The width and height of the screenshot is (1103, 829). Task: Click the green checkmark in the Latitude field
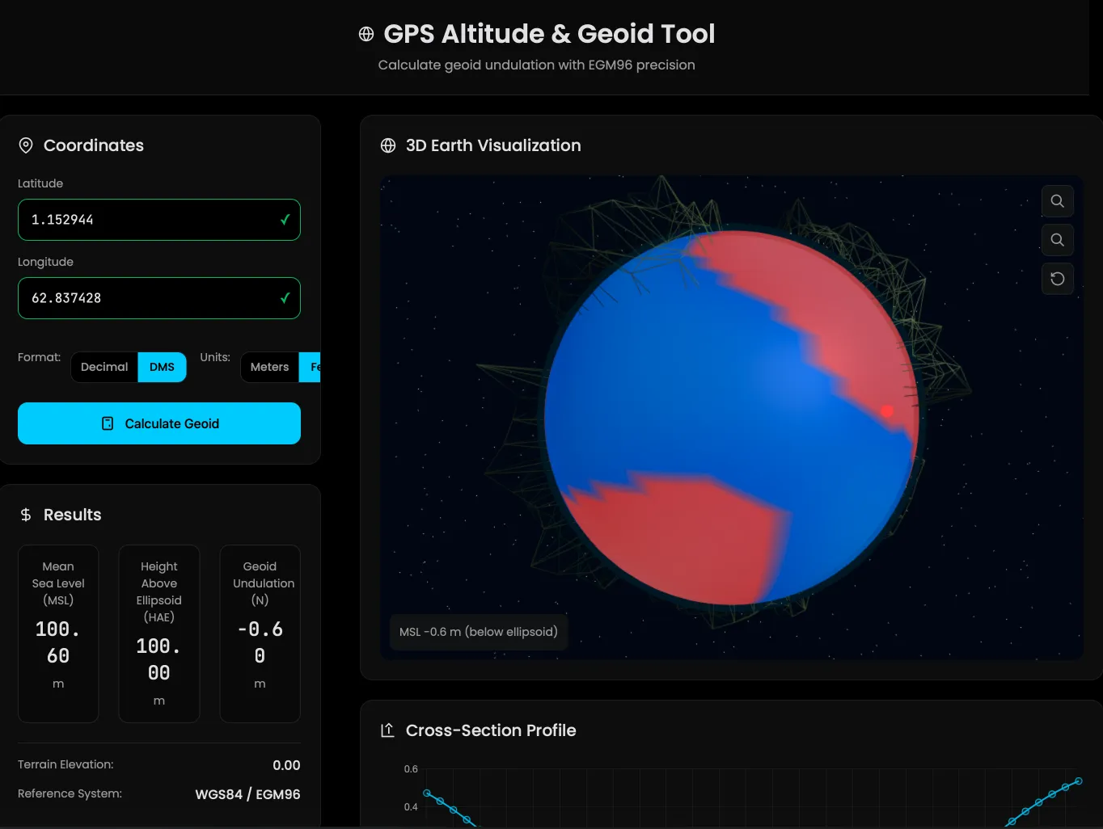coord(285,220)
